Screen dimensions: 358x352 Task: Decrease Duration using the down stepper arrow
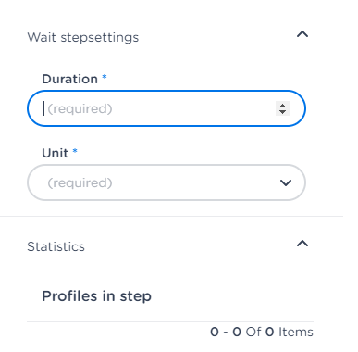pyautogui.click(x=282, y=111)
